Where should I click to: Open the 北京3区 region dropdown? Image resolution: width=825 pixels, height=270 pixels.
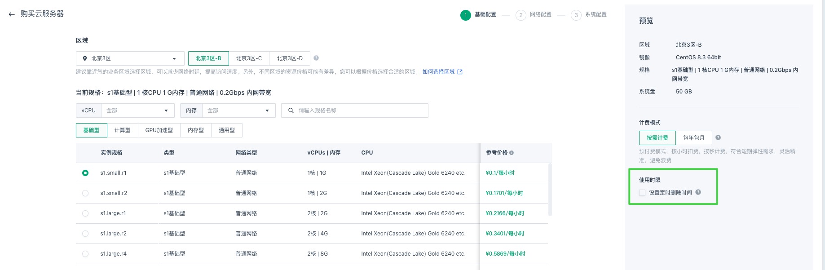point(130,58)
